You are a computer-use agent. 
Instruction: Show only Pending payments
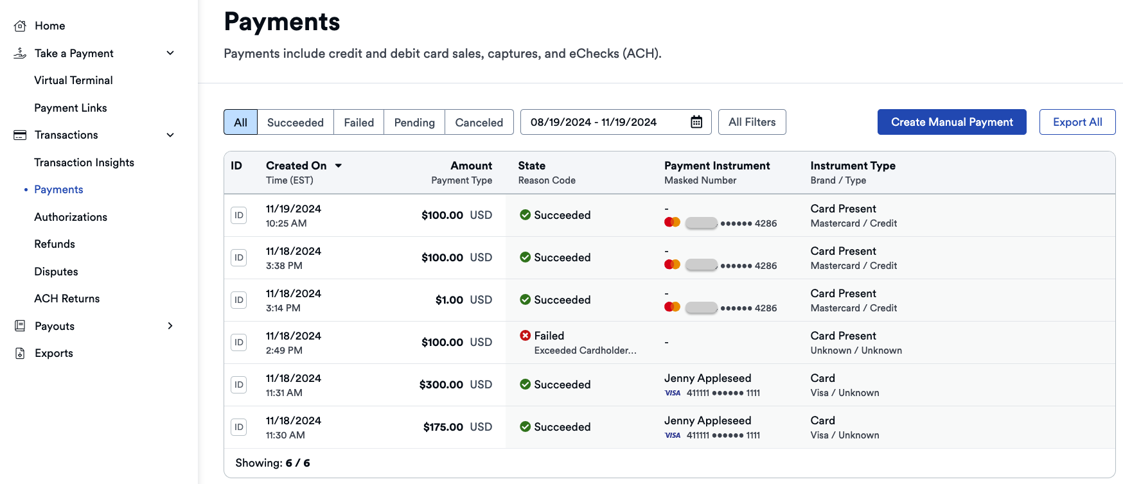(x=414, y=122)
